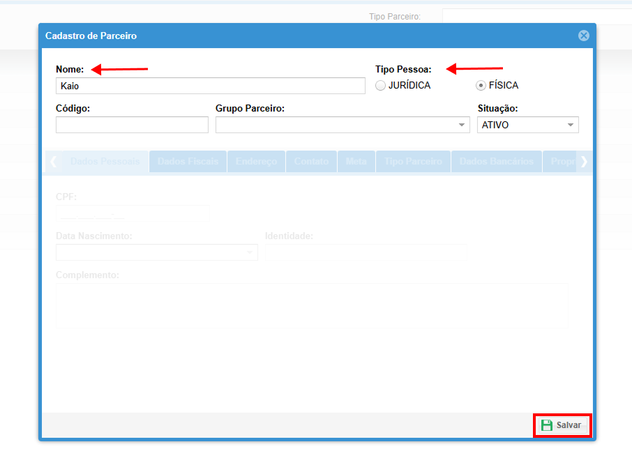Click the Complemento text area
The height and width of the screenshot is (458, 632).
click(x=312, y=305)
